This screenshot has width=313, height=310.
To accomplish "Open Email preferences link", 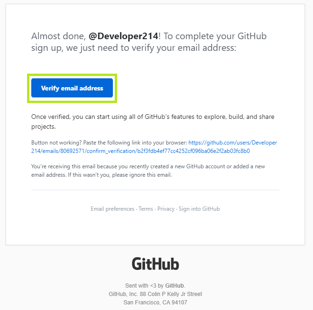I will coord(112,209).
